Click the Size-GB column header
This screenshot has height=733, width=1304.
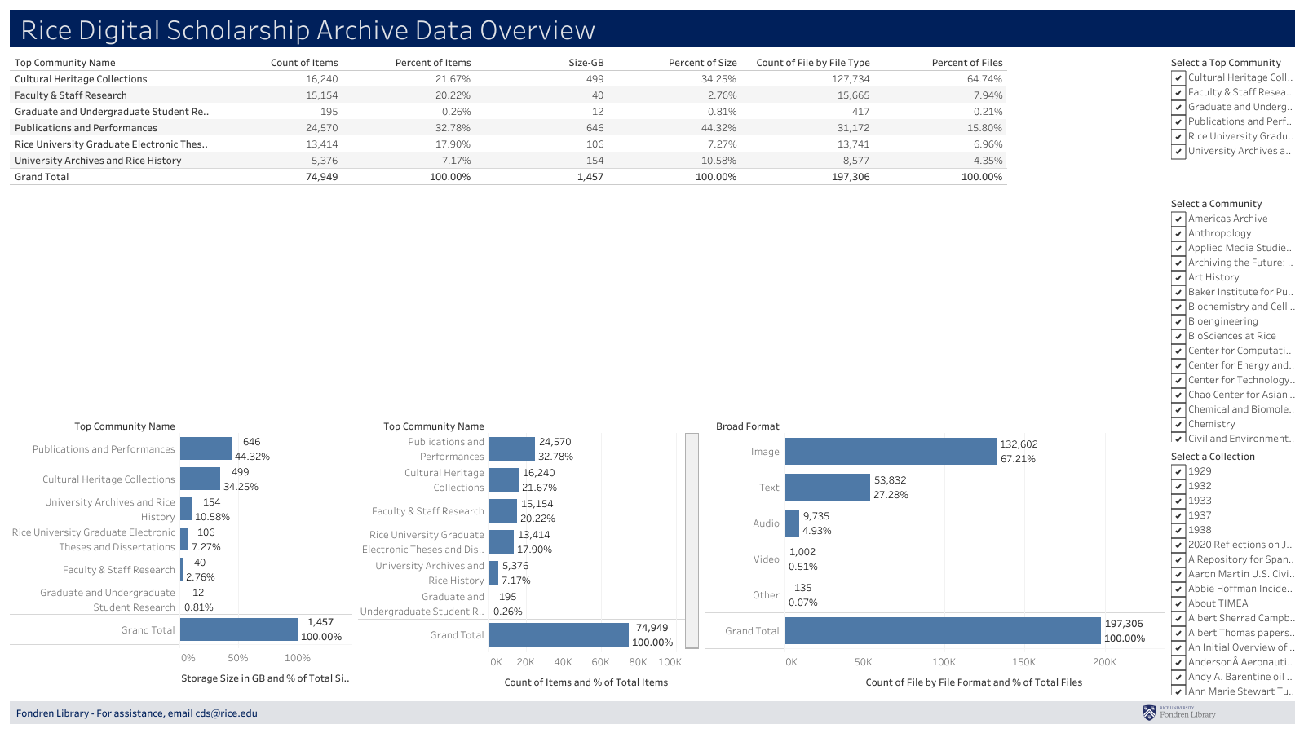pos(586,63)
